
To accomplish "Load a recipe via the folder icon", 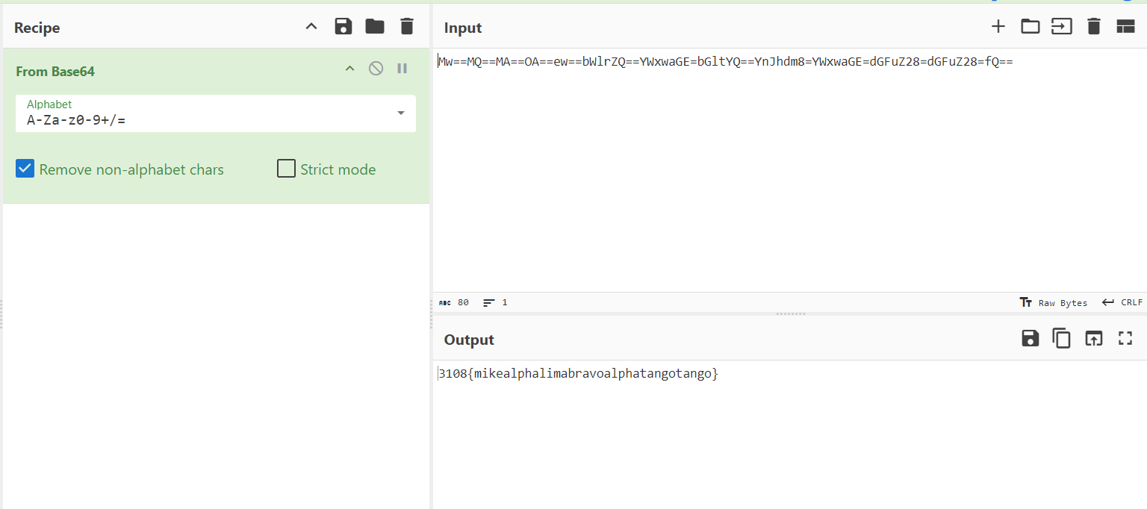I will click(x=375, y=27).
